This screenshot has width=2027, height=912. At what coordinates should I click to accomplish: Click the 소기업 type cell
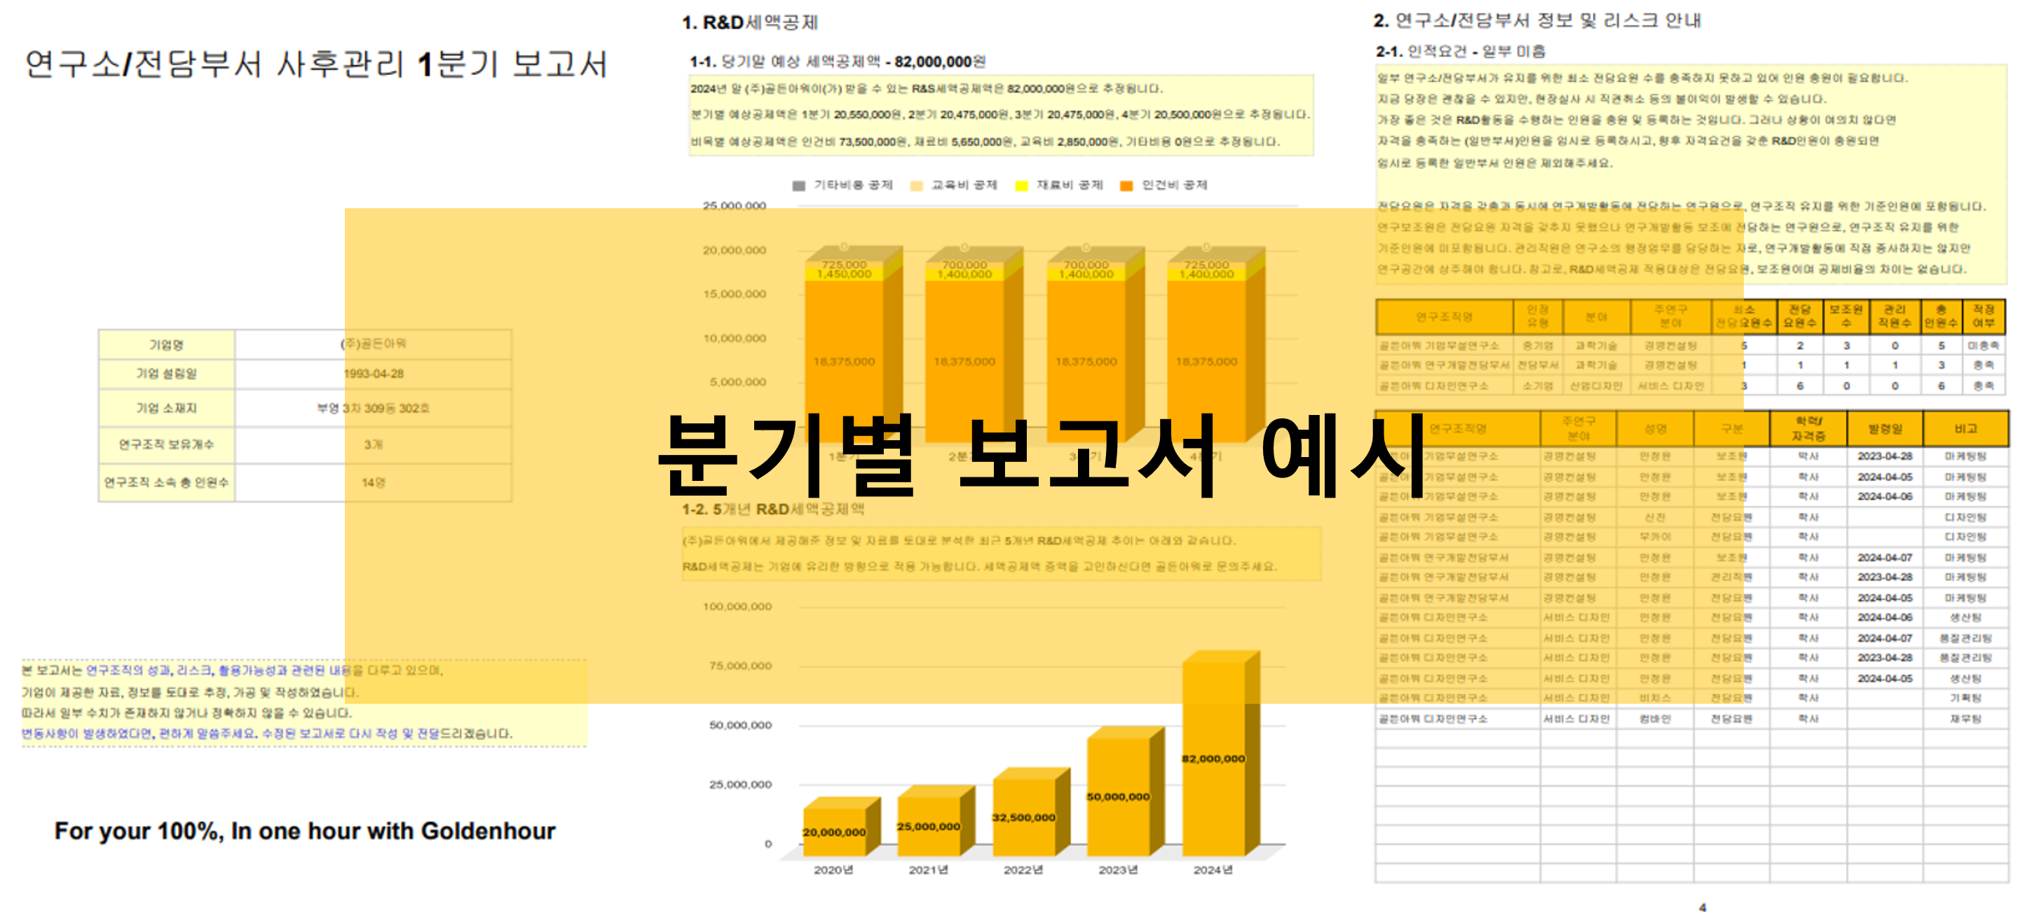(x=1537, y=386)
